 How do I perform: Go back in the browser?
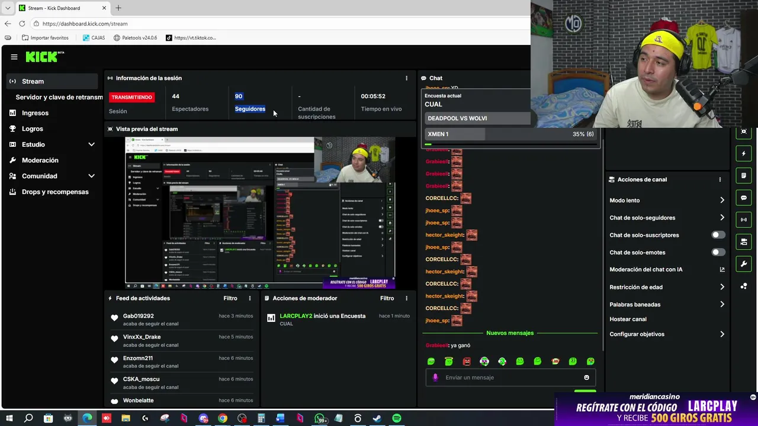(x=8, y=24)
